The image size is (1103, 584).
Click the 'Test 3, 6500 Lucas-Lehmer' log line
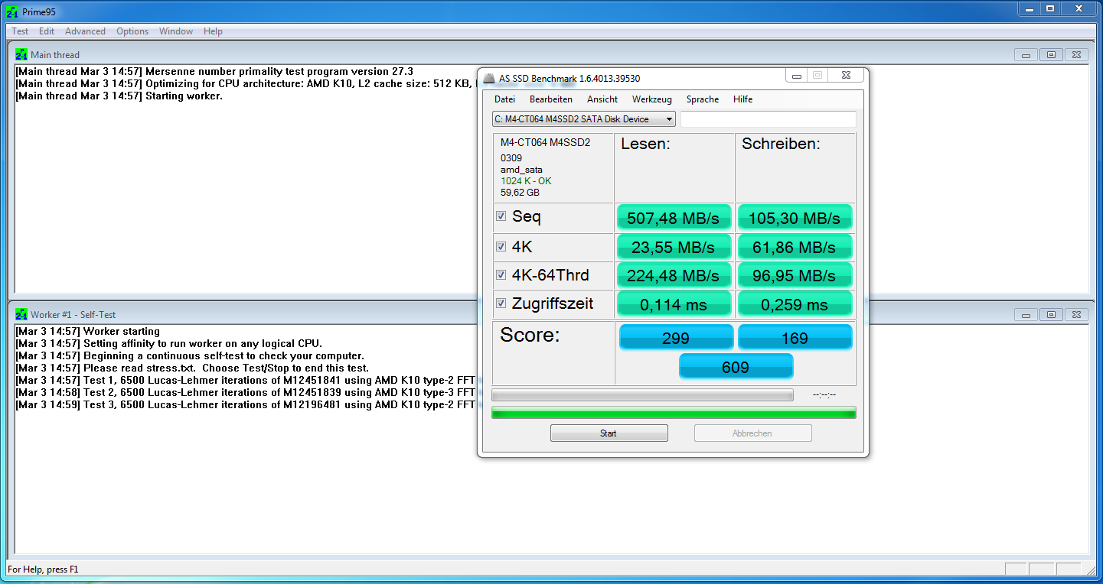[x=245, y=405]
